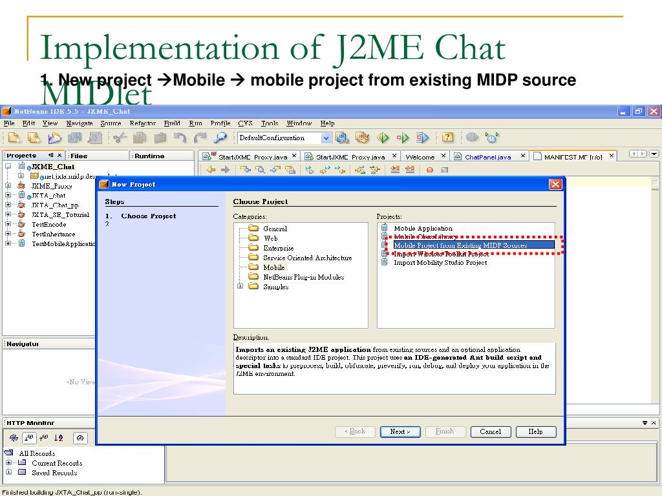
Task: Click the editor red record macro icon
Action: click(x=430, y=170)
